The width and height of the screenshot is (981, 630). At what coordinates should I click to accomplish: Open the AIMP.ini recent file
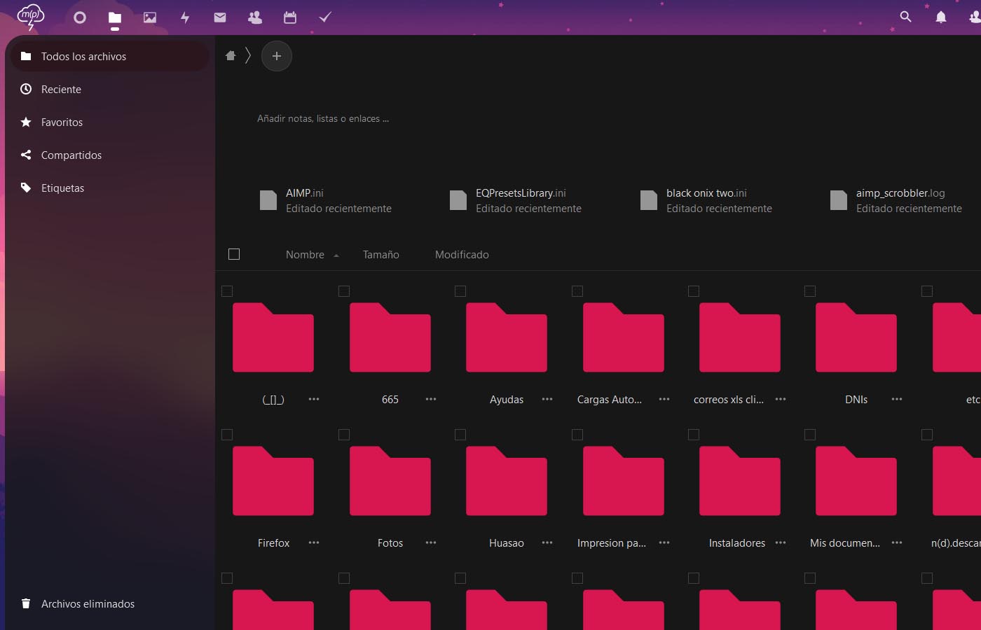click(325, 200)
